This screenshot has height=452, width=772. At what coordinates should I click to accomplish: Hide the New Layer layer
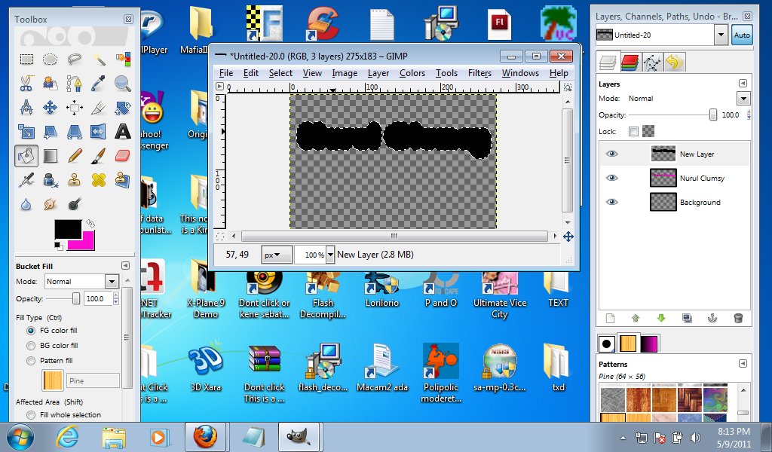pyautogui.click(x=611, y=154)
